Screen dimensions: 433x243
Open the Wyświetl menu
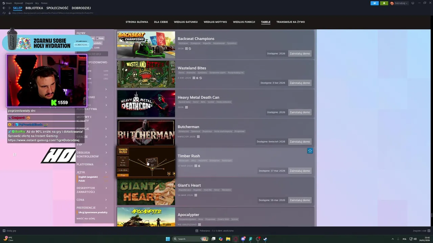point(19,3)
